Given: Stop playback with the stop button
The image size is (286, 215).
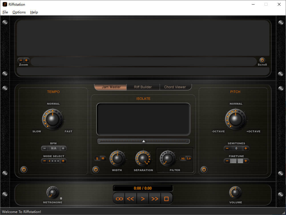Looking at the screenshot, I should point(166,199).
